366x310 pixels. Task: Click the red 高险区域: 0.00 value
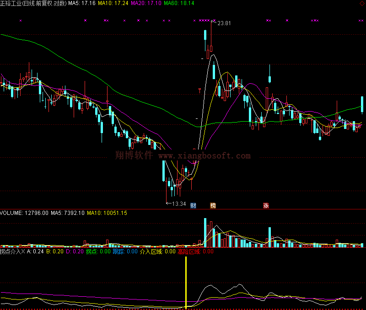tap(196, 251)
